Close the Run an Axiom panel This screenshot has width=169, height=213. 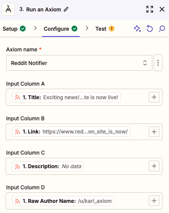(162, 9)
